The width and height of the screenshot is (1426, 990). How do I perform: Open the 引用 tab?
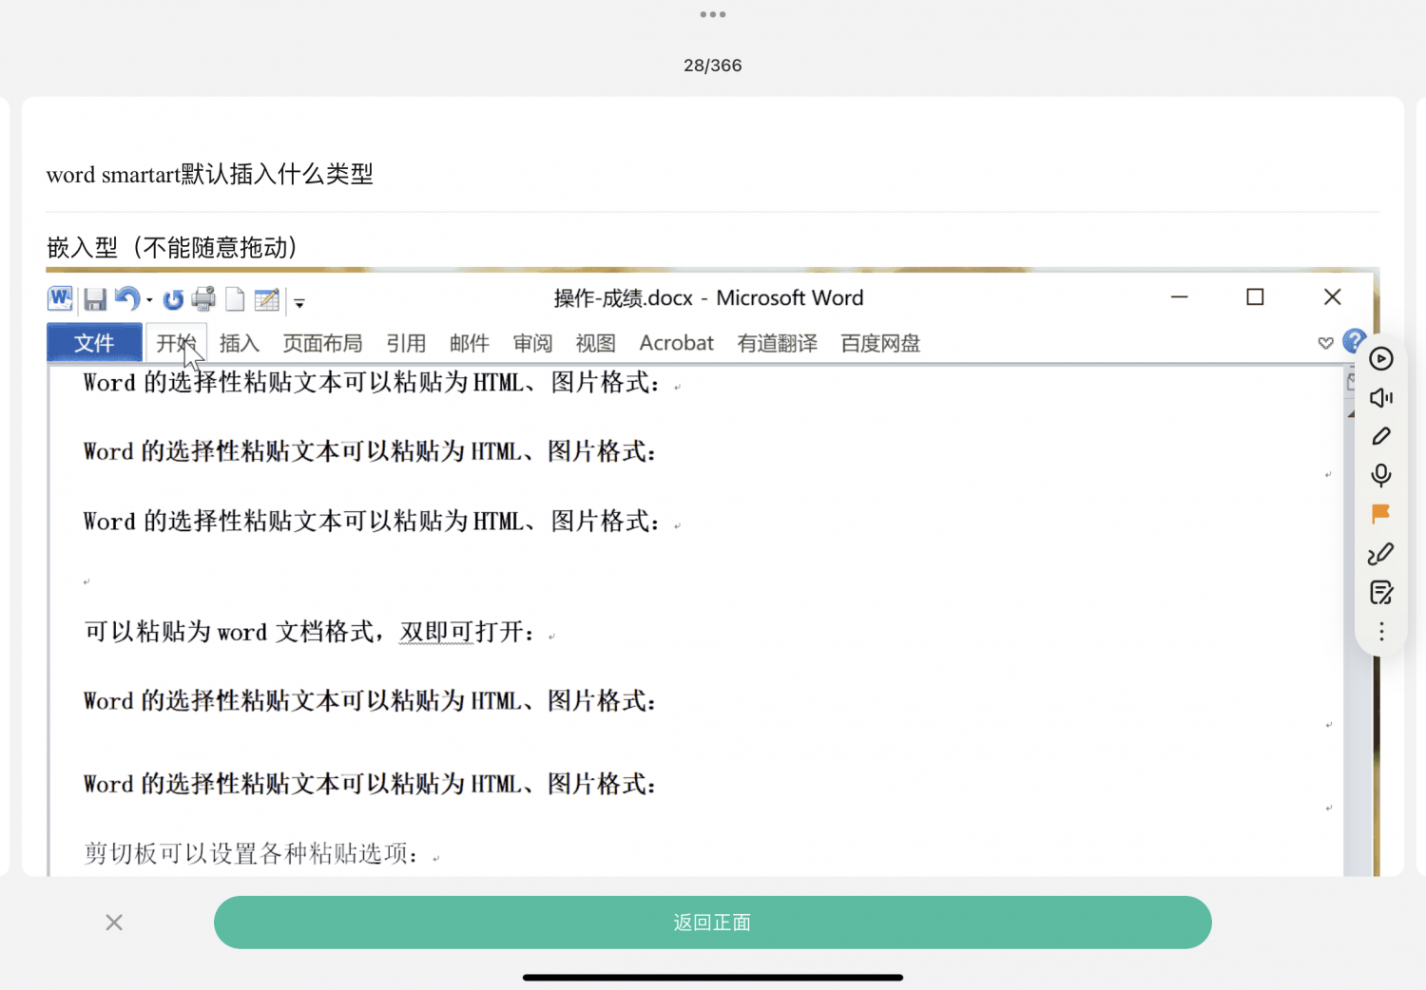tap(406, 343)
